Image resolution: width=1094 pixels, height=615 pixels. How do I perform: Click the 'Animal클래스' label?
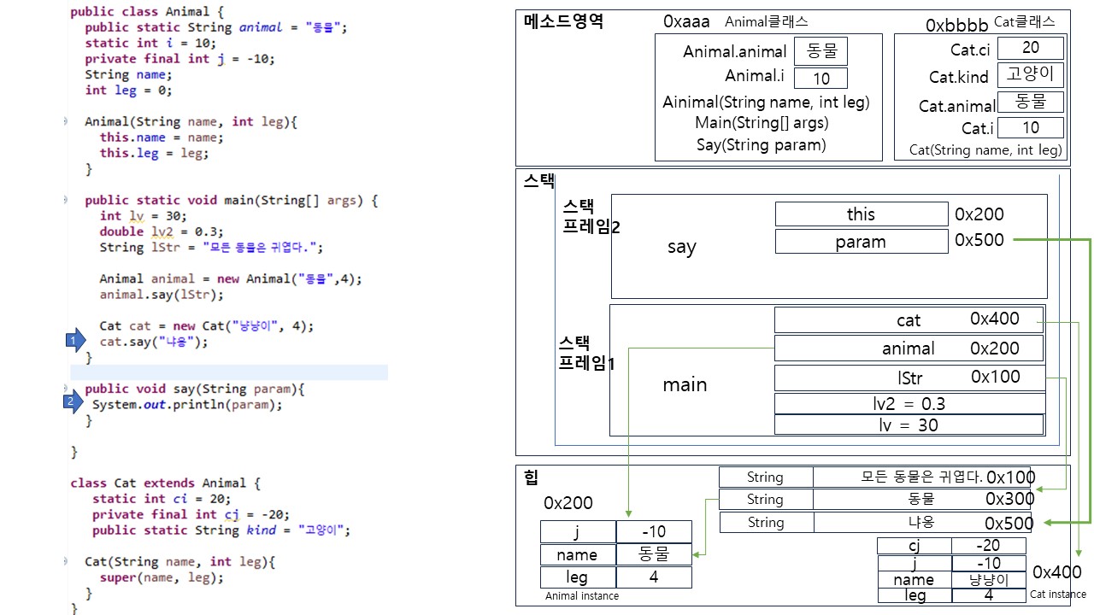(x=767, y=22)
